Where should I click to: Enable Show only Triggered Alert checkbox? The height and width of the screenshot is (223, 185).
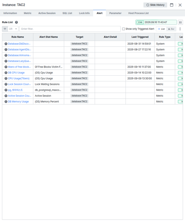coord(124,29)
